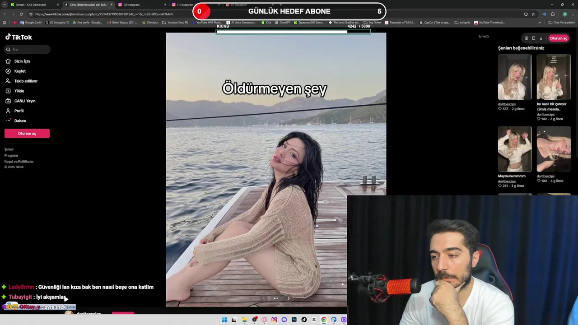
Task: Open CANLI Yayın live page
Action: 20,101
